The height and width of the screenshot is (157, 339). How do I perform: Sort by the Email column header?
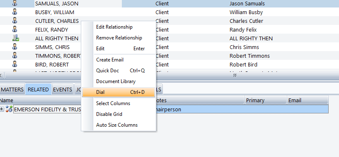pos(308,100)
